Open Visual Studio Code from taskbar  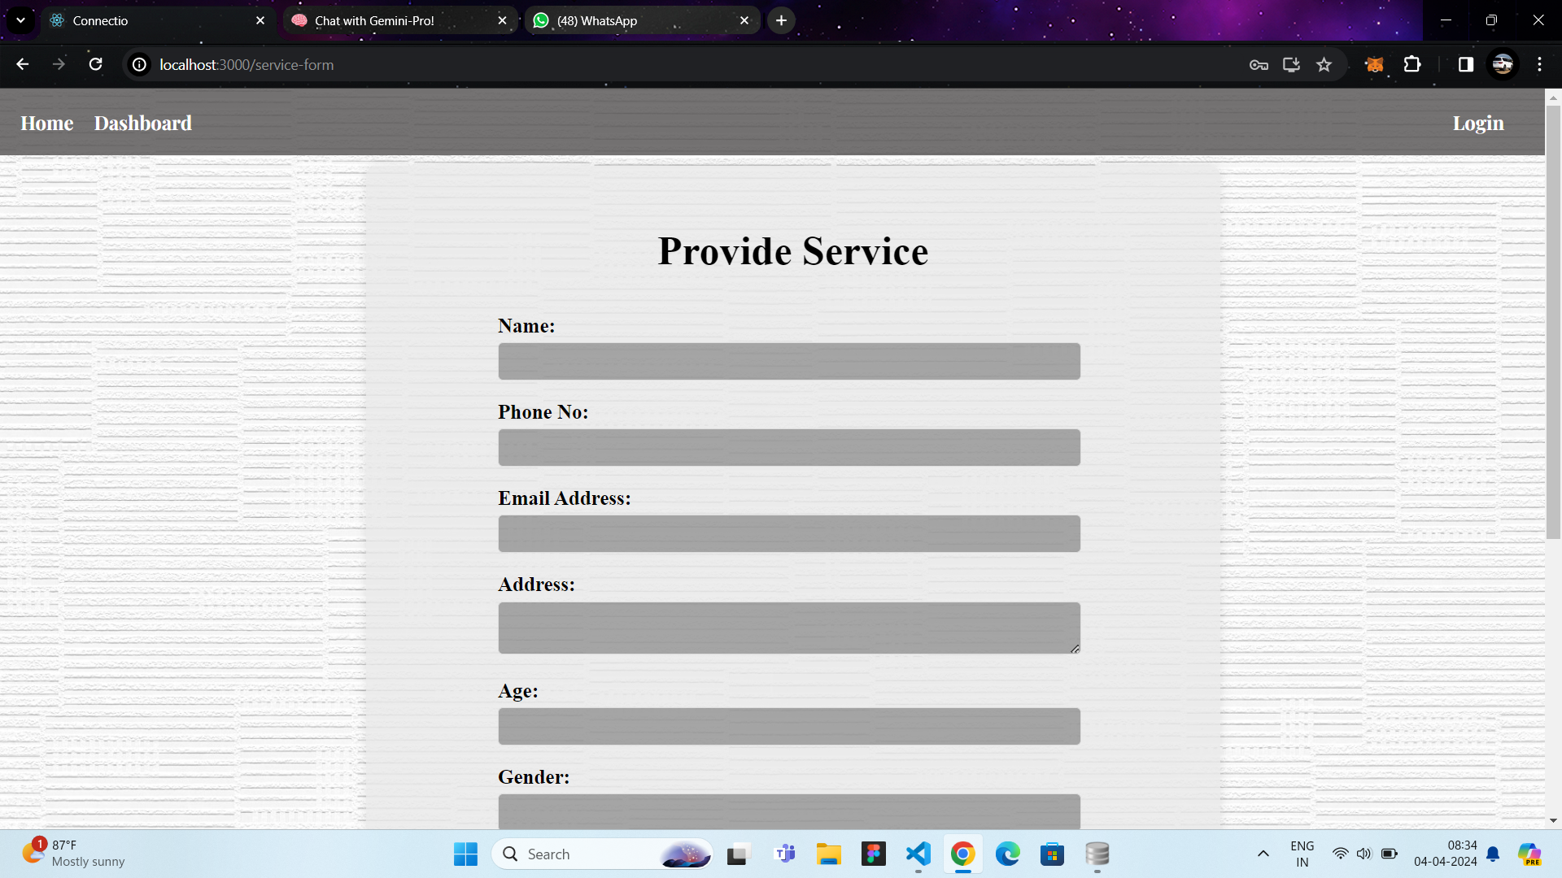[918, 854]
